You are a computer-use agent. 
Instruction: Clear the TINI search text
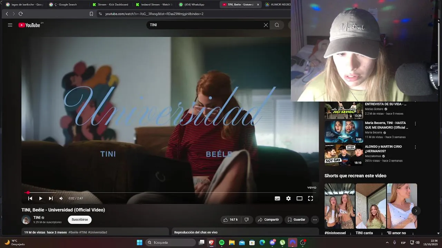266,25
